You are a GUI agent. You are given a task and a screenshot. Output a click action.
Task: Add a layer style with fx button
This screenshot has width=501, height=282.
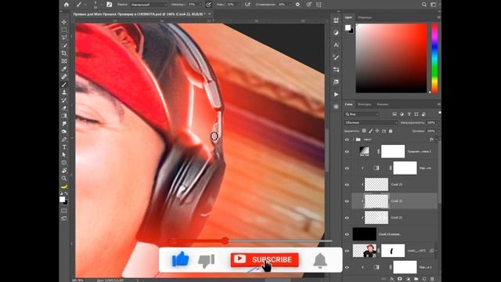[391, 279]
